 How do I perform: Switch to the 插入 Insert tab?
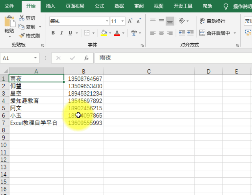click(51, 6)
